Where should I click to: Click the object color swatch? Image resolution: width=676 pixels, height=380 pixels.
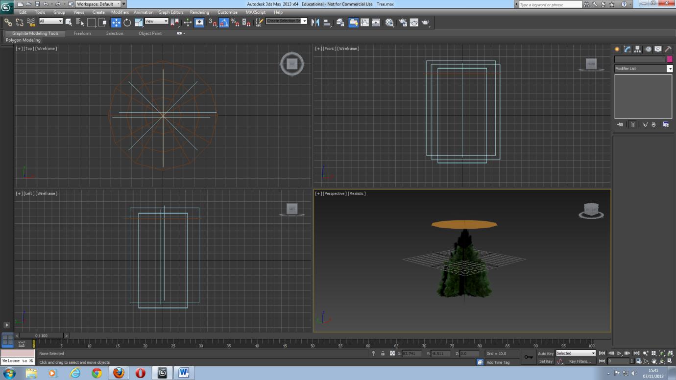(670, 59)
